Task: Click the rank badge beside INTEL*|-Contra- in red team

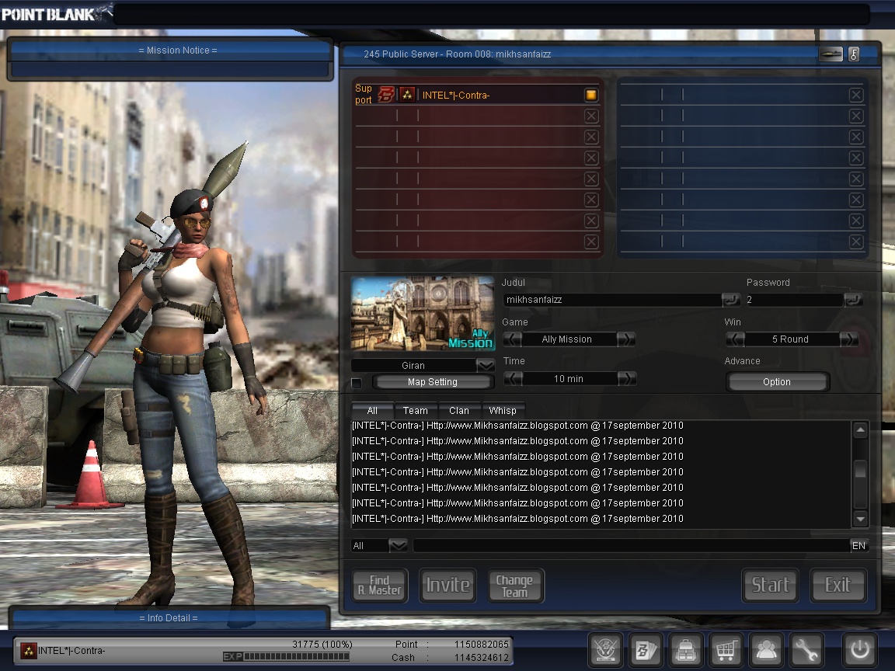Action: [x=407, y=95]
